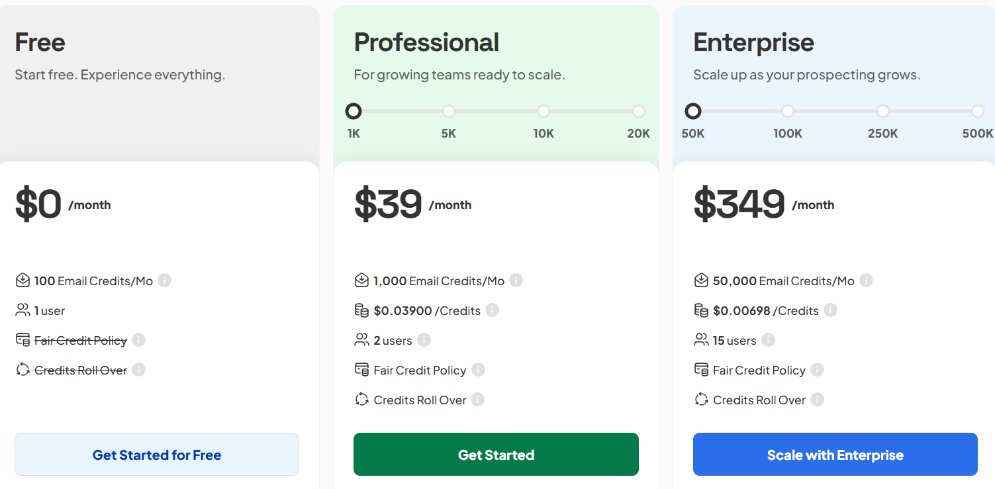
Task: Click the Enterprise slider handle at 50K
Action: pyautogui.click(x=692, y=111)
